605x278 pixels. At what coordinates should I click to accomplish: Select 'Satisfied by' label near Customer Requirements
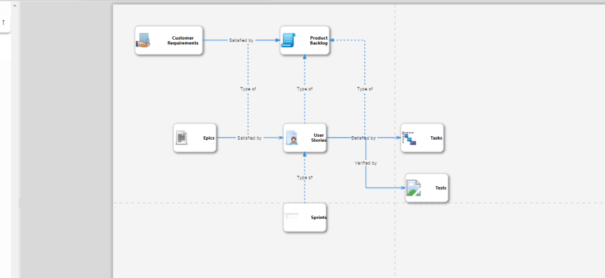click(241, 40)
